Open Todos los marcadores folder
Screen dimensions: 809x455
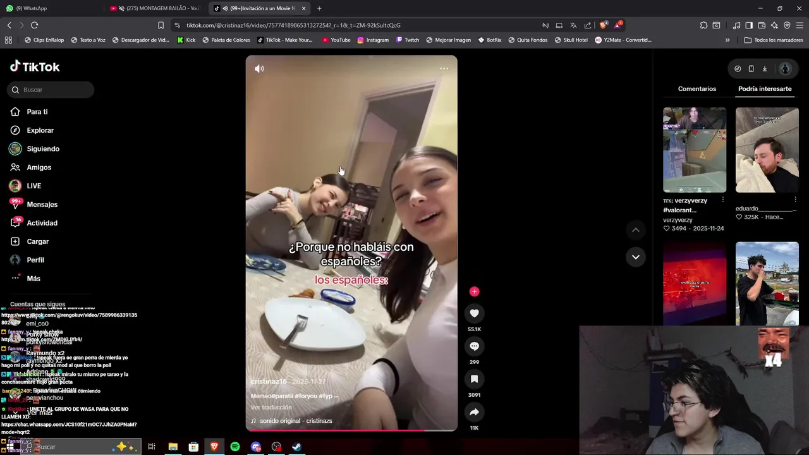pos(774,40)
